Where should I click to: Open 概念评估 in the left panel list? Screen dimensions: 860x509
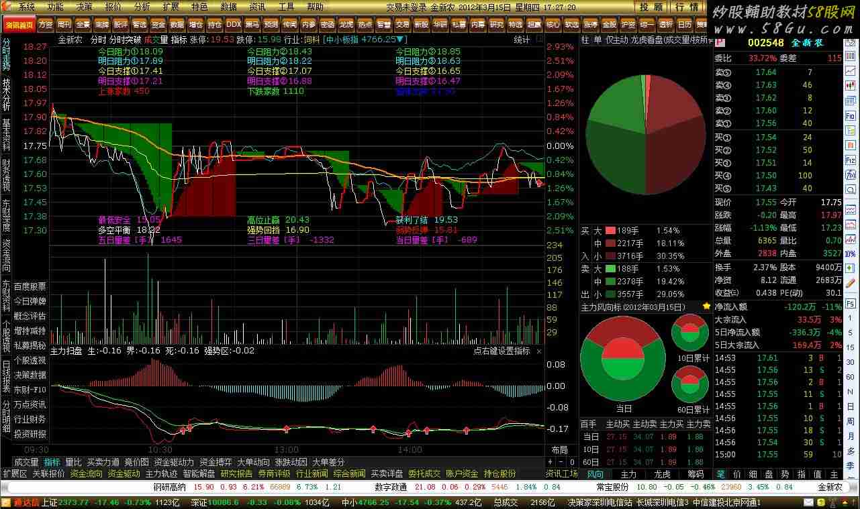pos(30,316)
